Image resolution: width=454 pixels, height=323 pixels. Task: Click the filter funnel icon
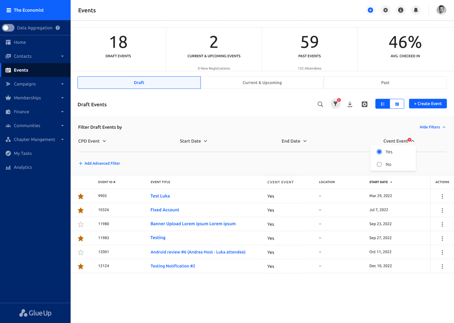335,104
